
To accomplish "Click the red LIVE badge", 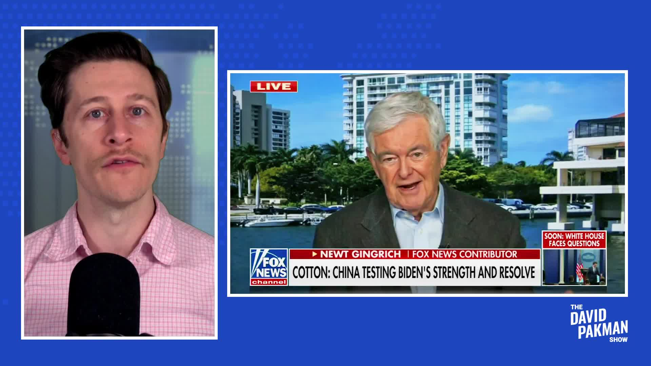I will [x=274, y=86].
